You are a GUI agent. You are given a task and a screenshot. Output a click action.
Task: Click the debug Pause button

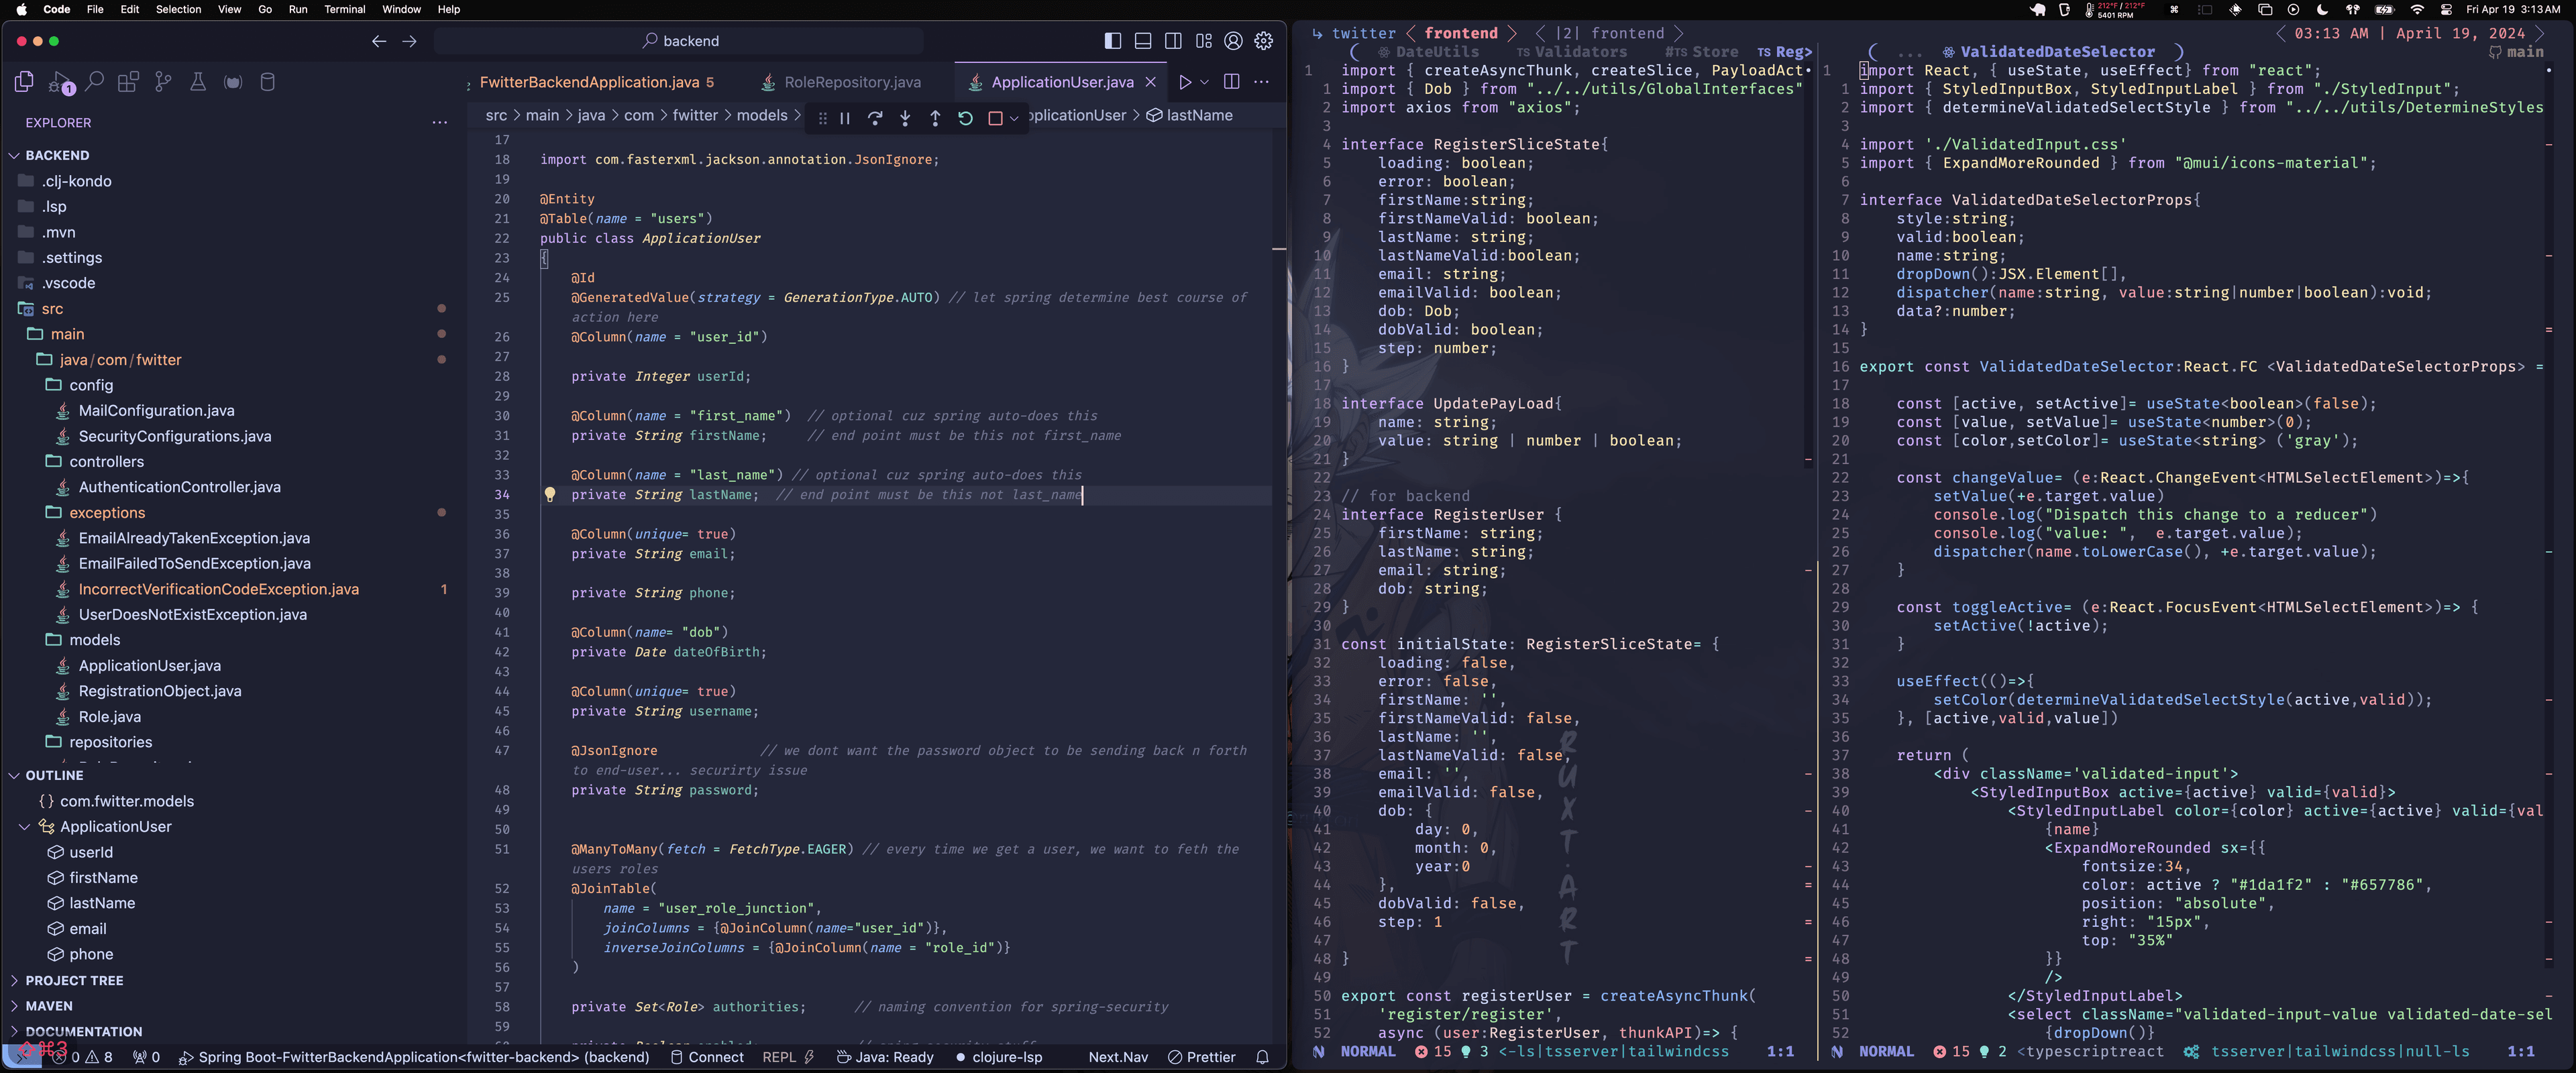tap(845, 118)
